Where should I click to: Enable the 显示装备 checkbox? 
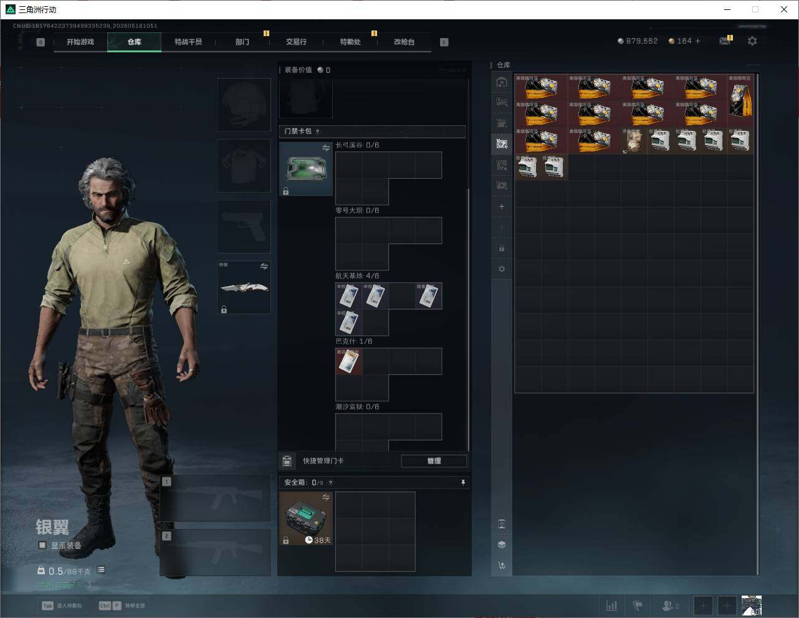click(x=42, y=545)
